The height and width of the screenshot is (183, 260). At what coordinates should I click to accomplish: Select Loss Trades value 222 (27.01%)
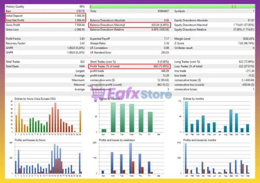[247, 66]
